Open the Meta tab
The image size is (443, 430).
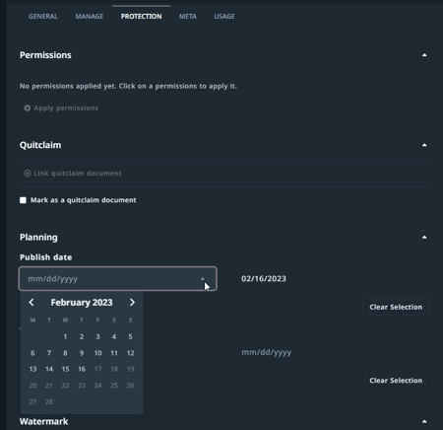point(188,17)
